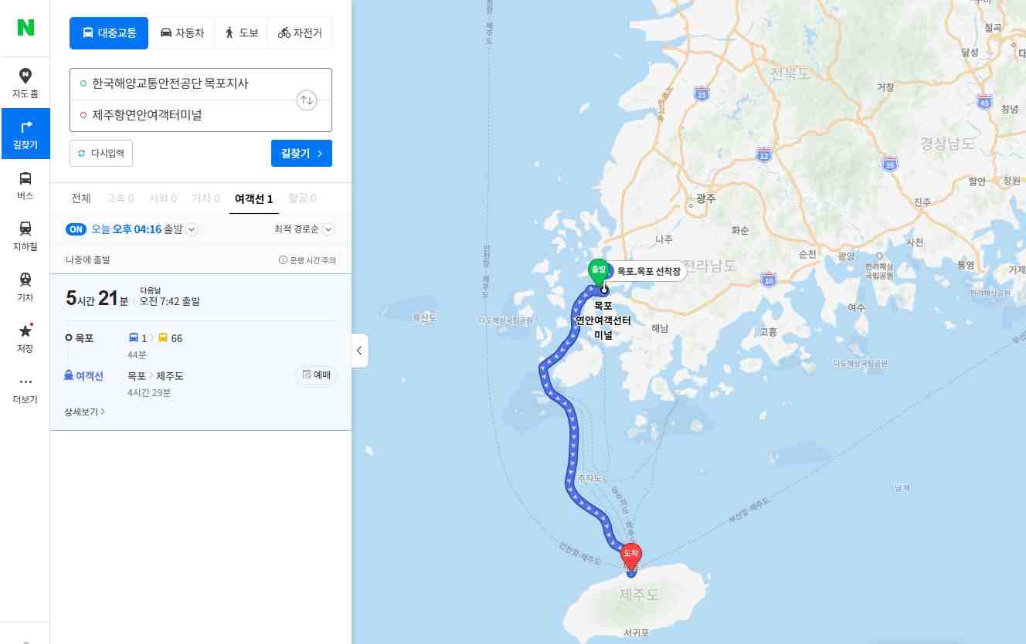
Task: Open 지하철 section in sidebar
Action: coord(25,236)
